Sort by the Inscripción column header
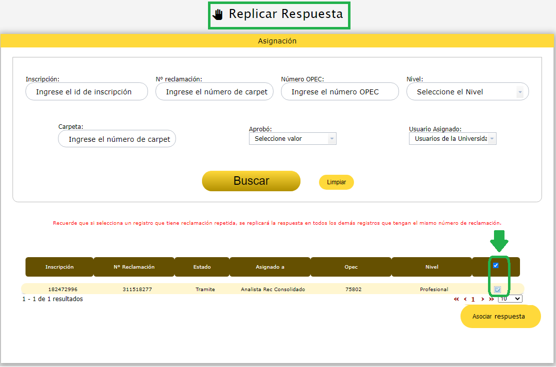Image resolution: width=556 pixels, height=367 pixels. (59, 267)
